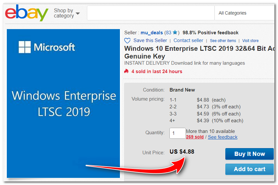Click the Windows Enterprise LTSC 2019 product image

tap(63, 103)
